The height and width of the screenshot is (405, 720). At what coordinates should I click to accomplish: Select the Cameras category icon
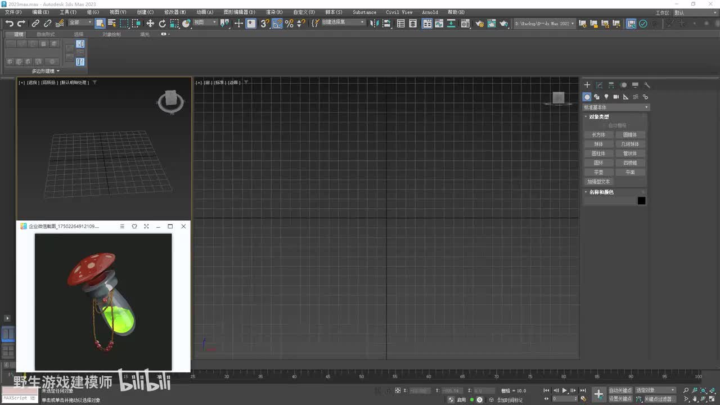616,97
